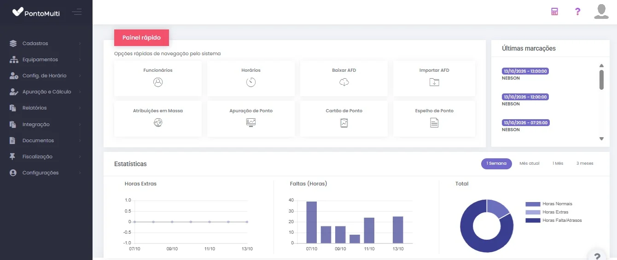Open the Cadastros sidebar menu
Screen dimensions: 617x260
46,43
